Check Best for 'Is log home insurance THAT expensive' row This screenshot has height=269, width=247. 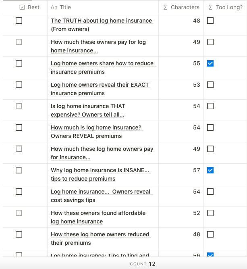19,106
